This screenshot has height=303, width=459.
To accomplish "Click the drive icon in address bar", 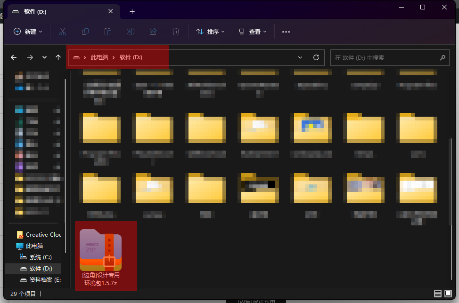I will [76, 57].
